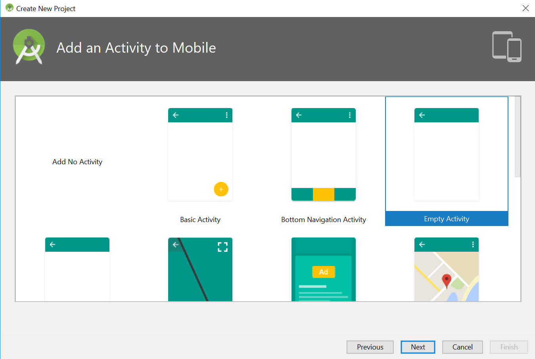Go to the Previous wizard step
Viewport: 535px width, 359px height.
370,347
